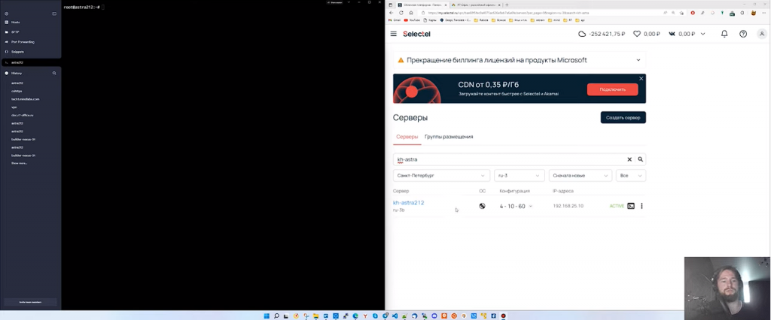Screen dimensions: 771x320
Task: Click the Создать сервер button
Action: (x=623, y=117)
